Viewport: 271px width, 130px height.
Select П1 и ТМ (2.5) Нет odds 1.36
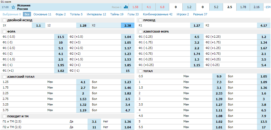(x=128, y=122)
